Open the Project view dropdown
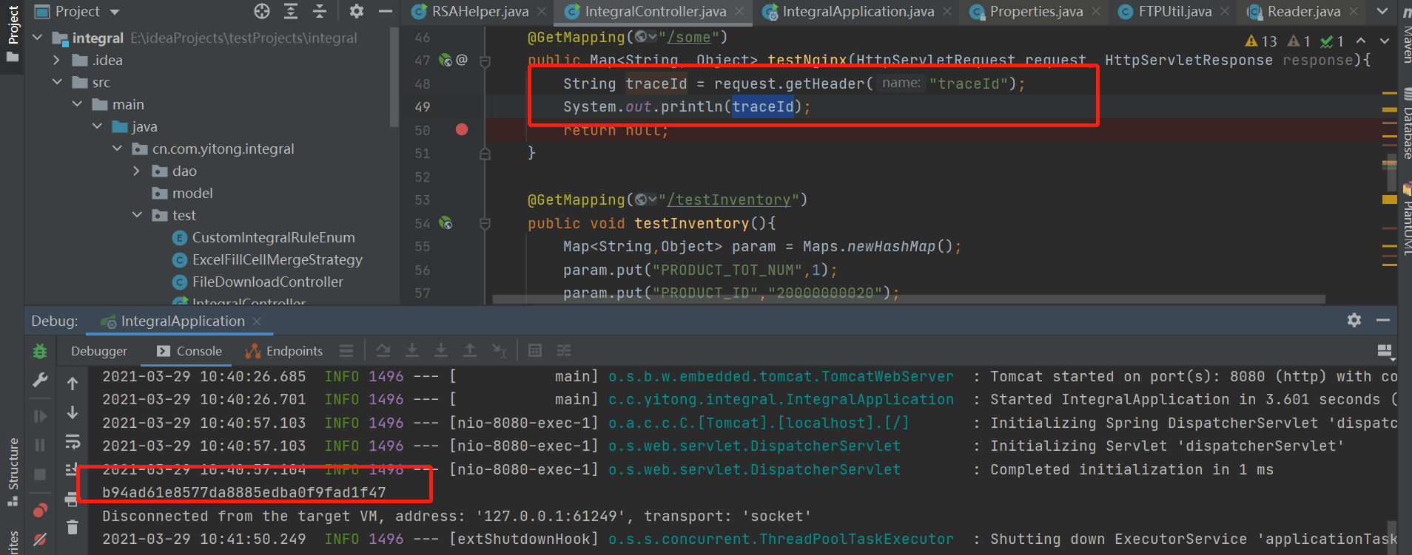The width and height of the screenshot is (1412, 555). tap(114, 12)
